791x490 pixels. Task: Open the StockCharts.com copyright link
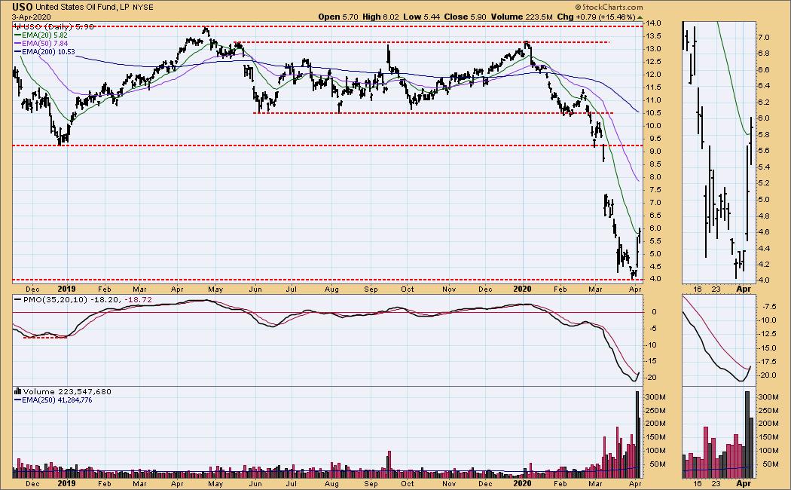point(609,7)
